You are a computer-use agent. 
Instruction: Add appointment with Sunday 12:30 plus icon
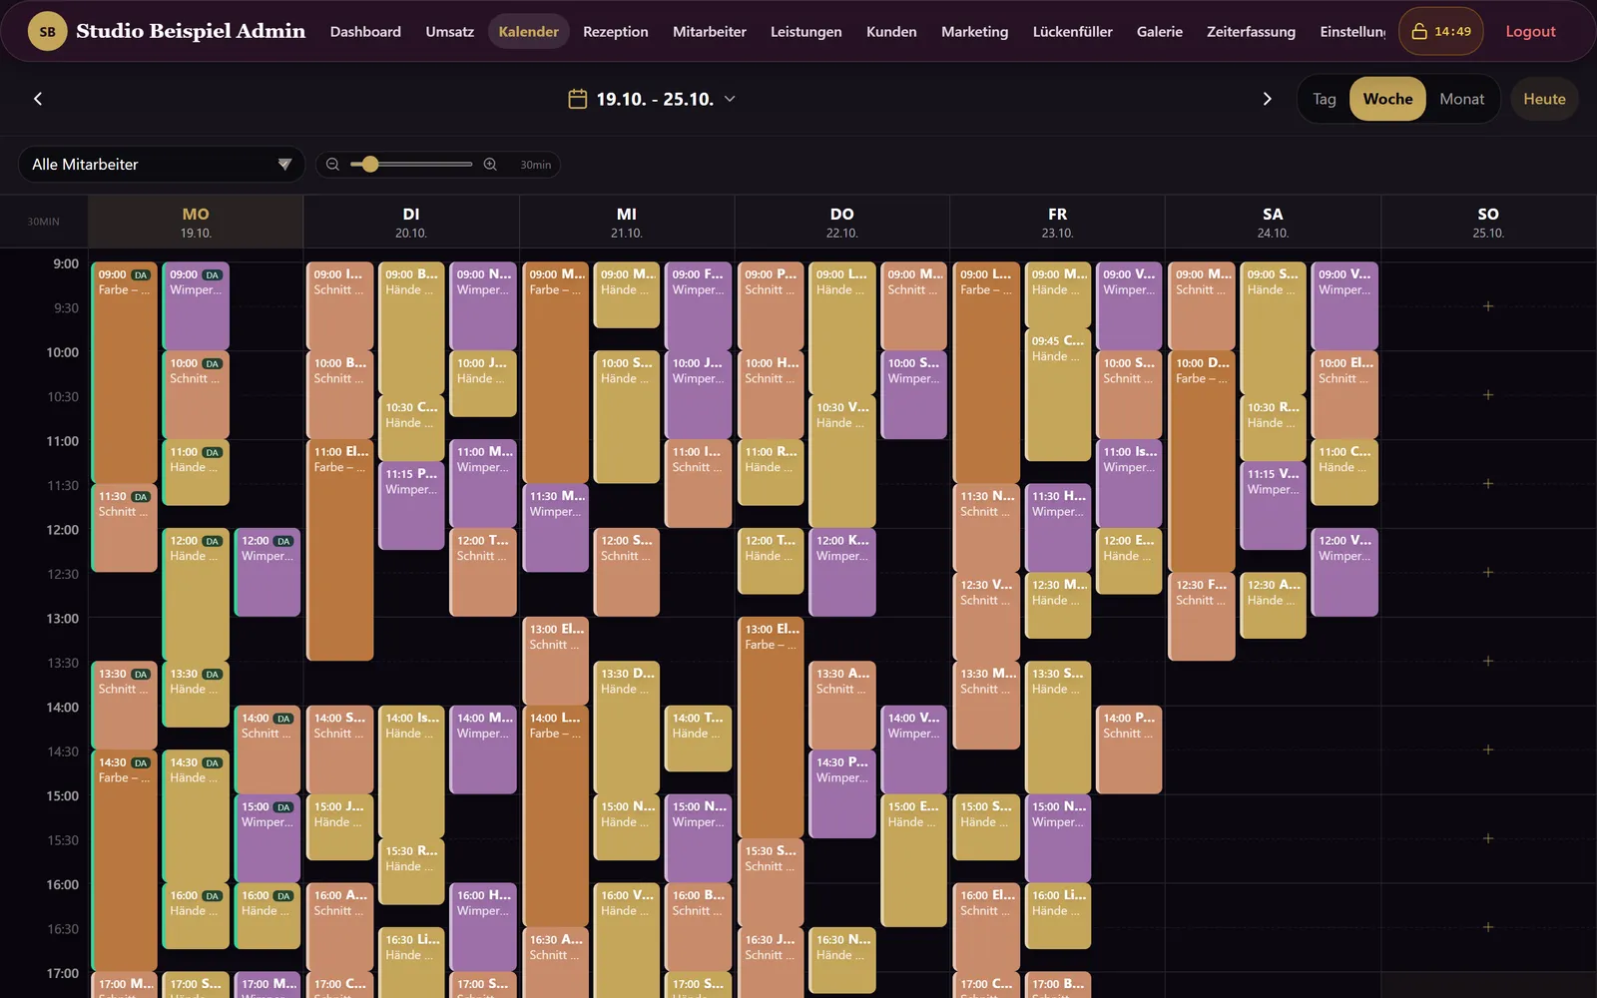(1487, 573)
